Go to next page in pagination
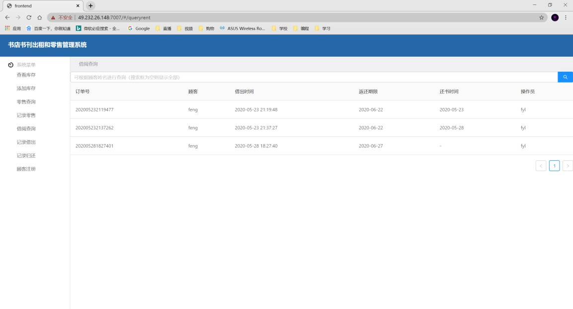Screen dimensions: 573x309 [568, 166]
